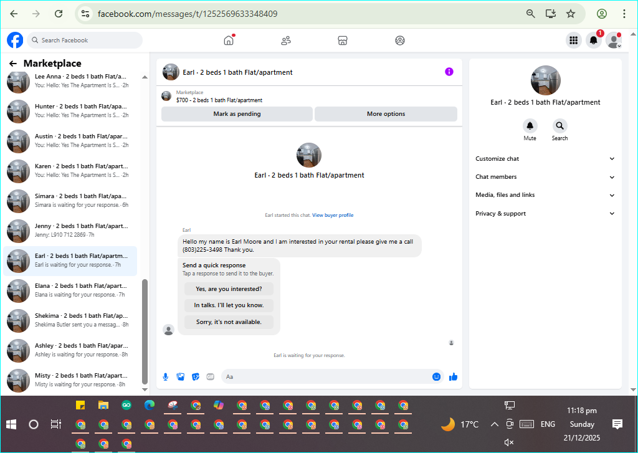Expand Chat members section
Viewport: 638px width, 453px height.
point(545,177)
